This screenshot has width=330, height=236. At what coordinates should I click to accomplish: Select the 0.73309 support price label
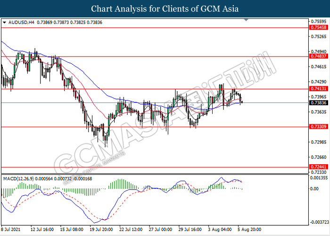click(319, 126)
